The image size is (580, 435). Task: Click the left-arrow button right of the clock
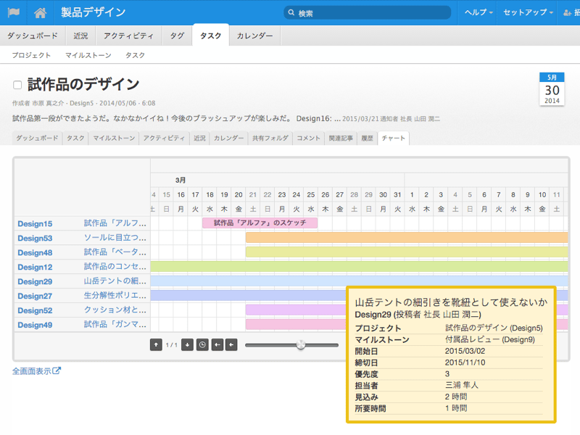tap(217, 345)
